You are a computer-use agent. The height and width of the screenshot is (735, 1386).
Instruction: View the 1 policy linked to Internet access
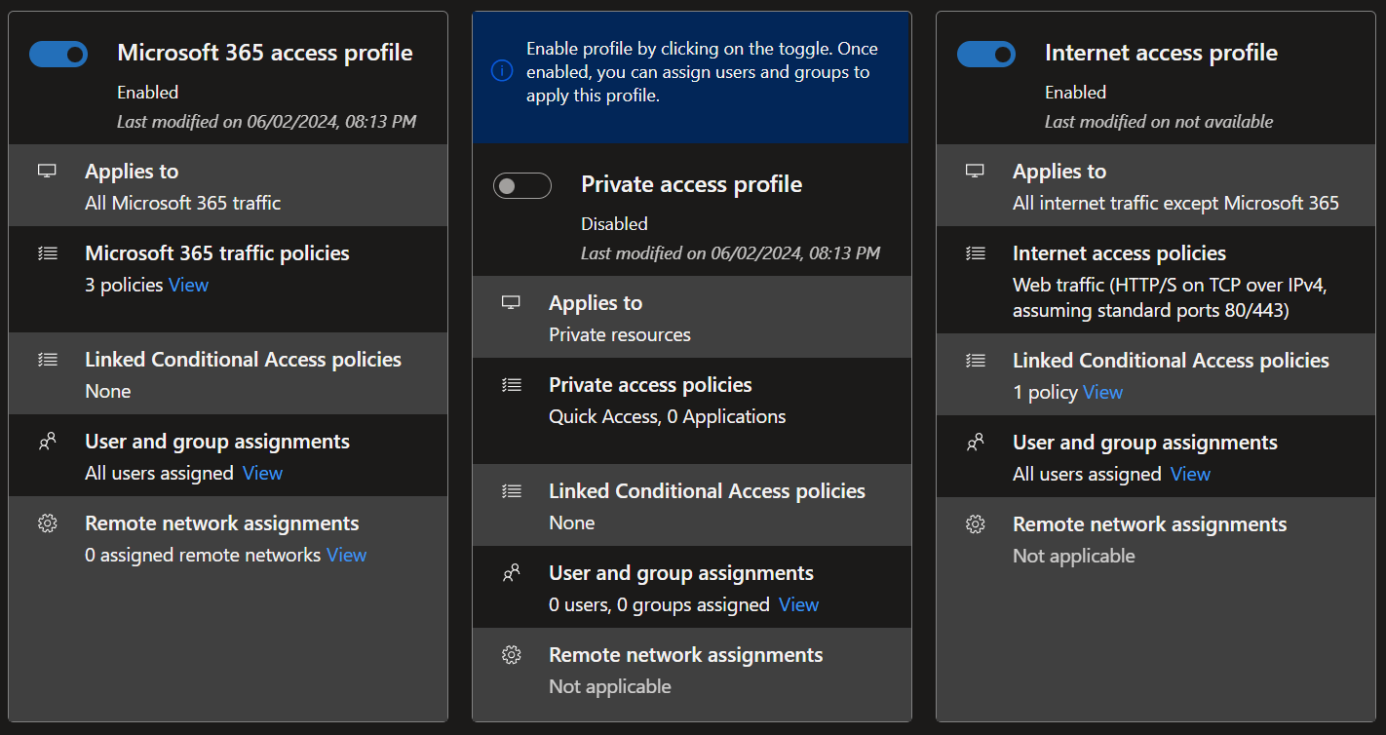click(1102, 392)
